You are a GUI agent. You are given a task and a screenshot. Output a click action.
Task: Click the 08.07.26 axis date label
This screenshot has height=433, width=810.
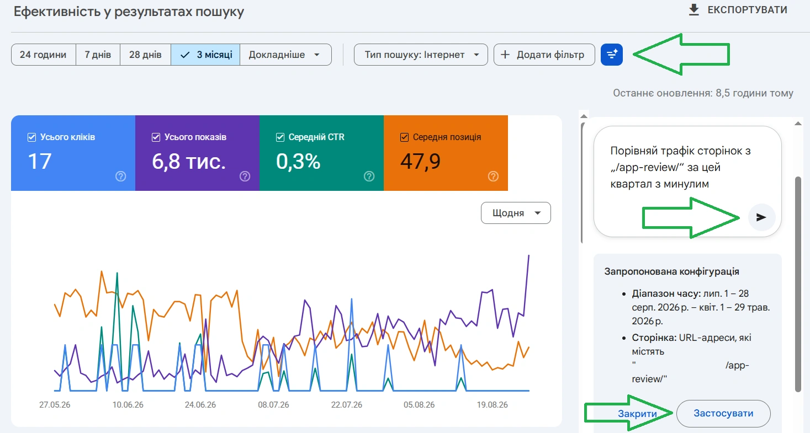(273, 404)
